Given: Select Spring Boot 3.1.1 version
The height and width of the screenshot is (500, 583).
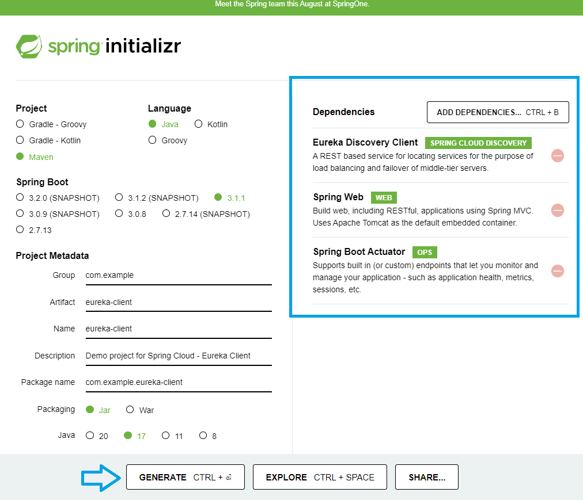Looking at the screenshot, I should 229,197.
